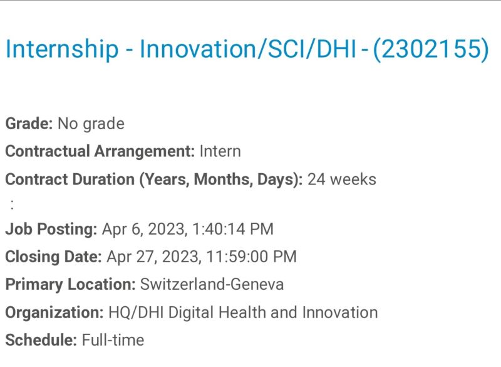This screenshot has width=501, height=367.
Task: Select the Grade label text
Action: point(29,124)
